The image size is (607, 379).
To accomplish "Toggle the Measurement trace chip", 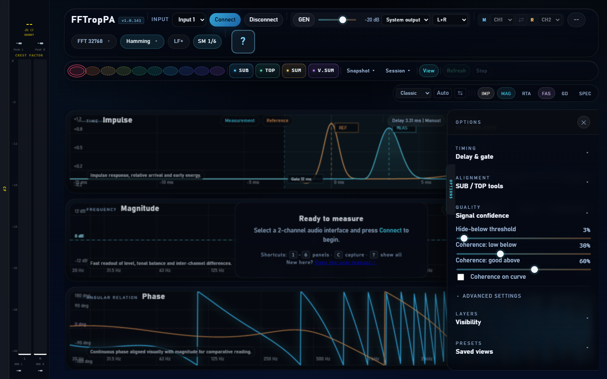I will click(x=240, y=121).
